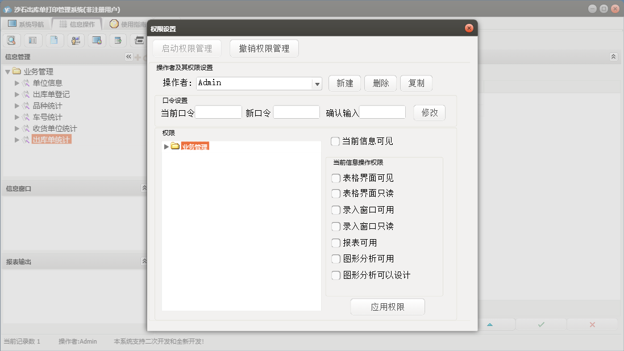Click the red X cancel button at bottom right

(592, 325)
